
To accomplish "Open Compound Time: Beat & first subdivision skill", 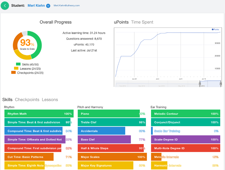I will tap(39, 131).
